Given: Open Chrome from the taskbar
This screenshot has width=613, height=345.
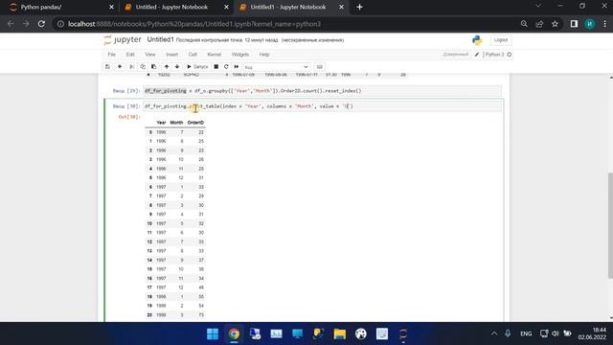Looking at the screenshot, I should [x=234, y=333].
